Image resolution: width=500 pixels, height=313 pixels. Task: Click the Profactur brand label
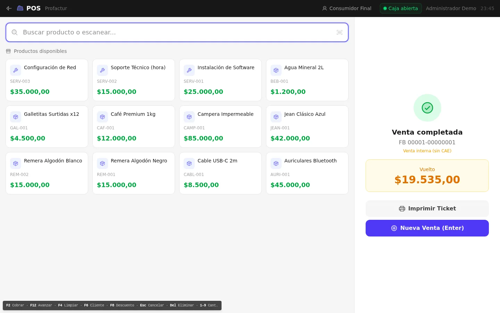56,8
